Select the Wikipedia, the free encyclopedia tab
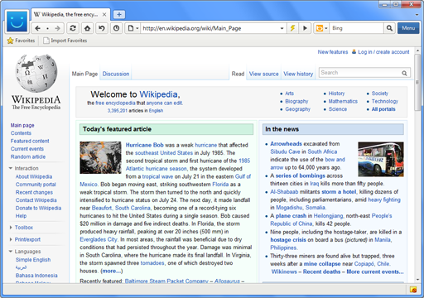This screenshot has height=298, width=424. coord(70,15)
